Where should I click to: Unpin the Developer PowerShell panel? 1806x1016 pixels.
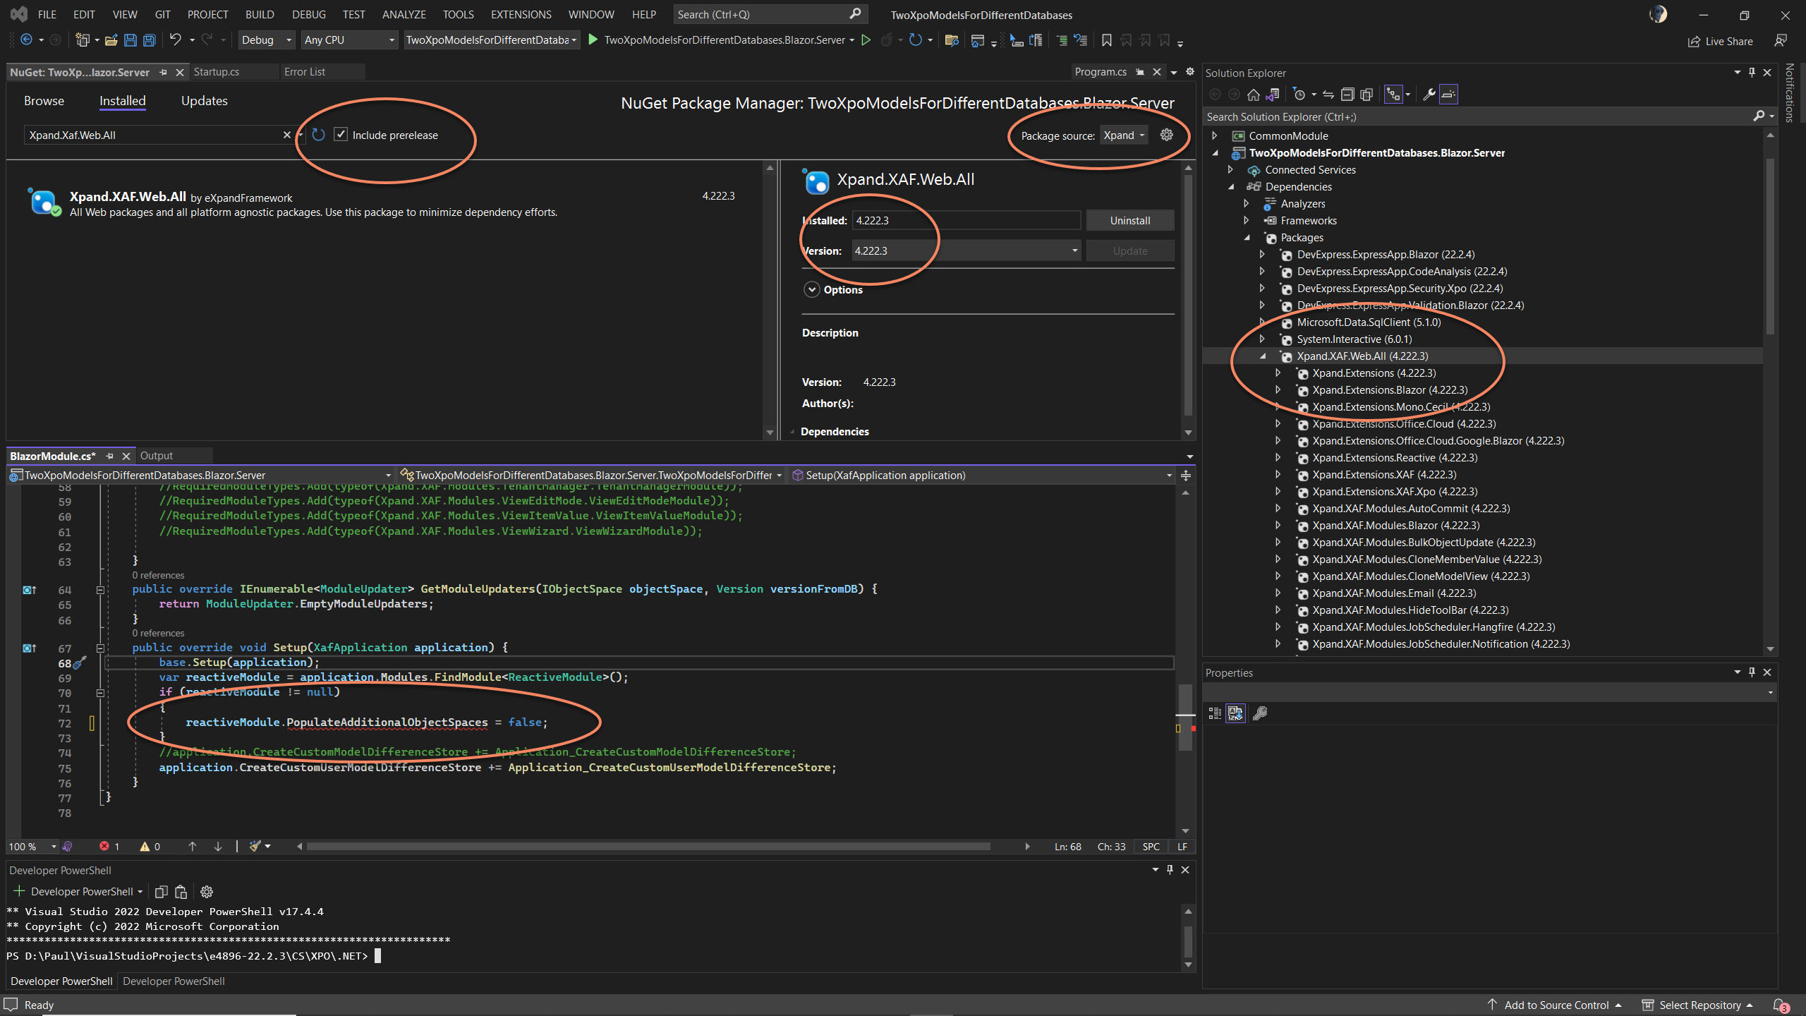(x=1170, y=869)
